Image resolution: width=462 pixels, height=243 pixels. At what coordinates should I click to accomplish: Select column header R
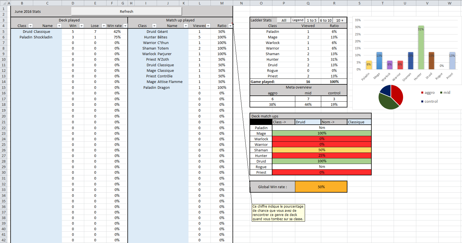coord(334,3)
